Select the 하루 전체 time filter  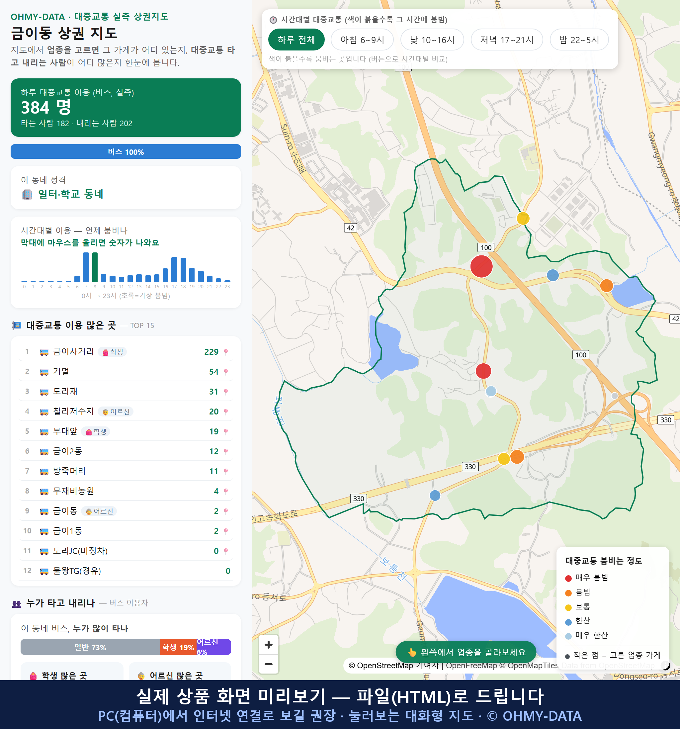click(296, 40)
